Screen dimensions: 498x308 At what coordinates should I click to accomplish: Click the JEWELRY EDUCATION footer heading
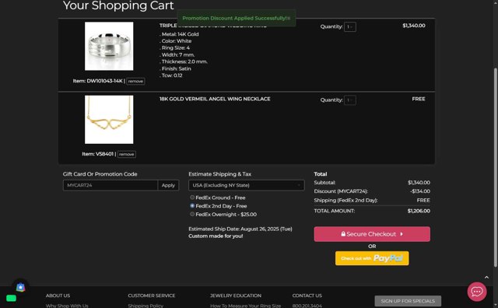pos(236,296)
